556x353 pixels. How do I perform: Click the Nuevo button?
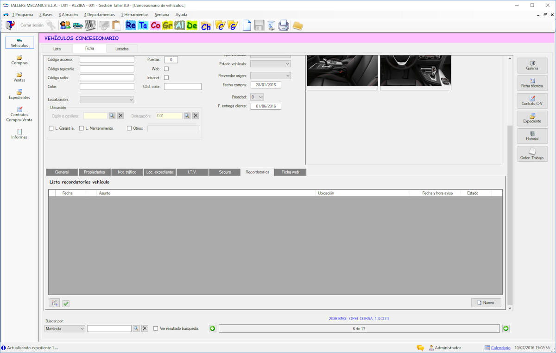point(486,303)
